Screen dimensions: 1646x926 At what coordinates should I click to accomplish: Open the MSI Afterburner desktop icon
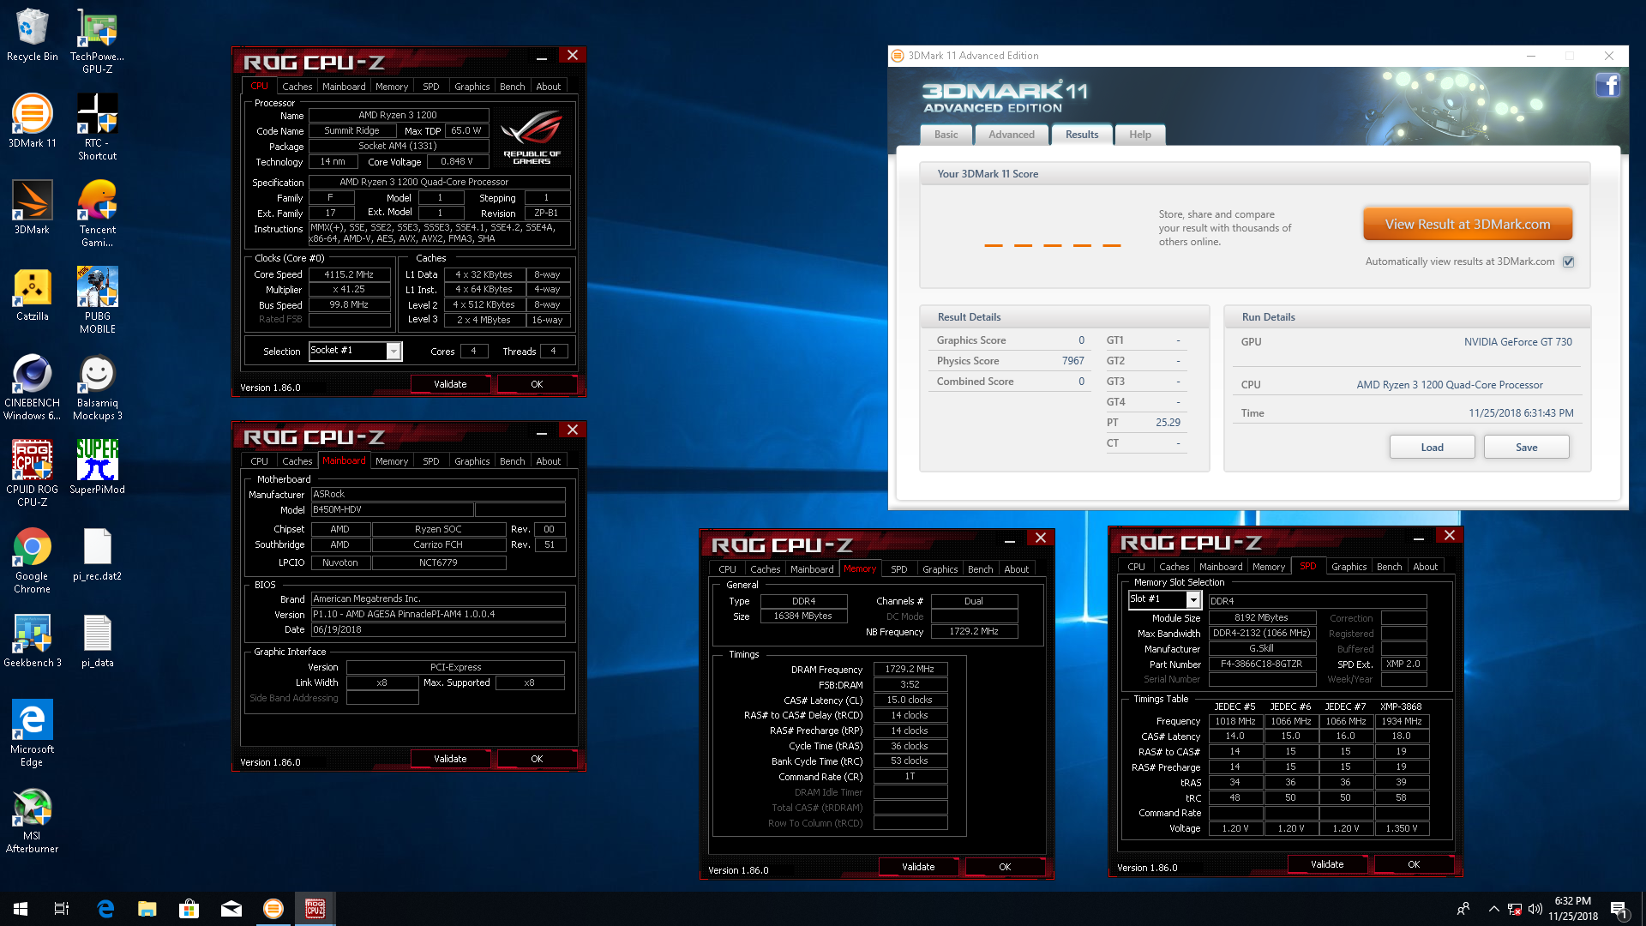[x=32, y=821]
